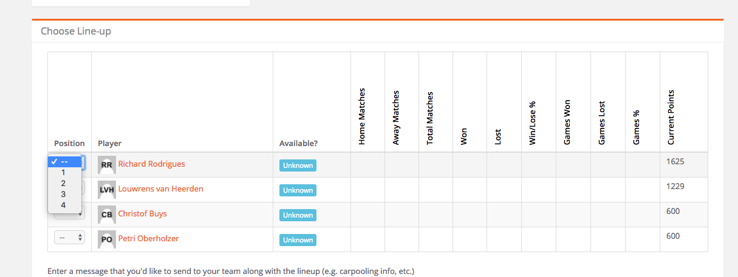Select the checked "--" dropdown option

pyautogui.click(x=64, y=162)
